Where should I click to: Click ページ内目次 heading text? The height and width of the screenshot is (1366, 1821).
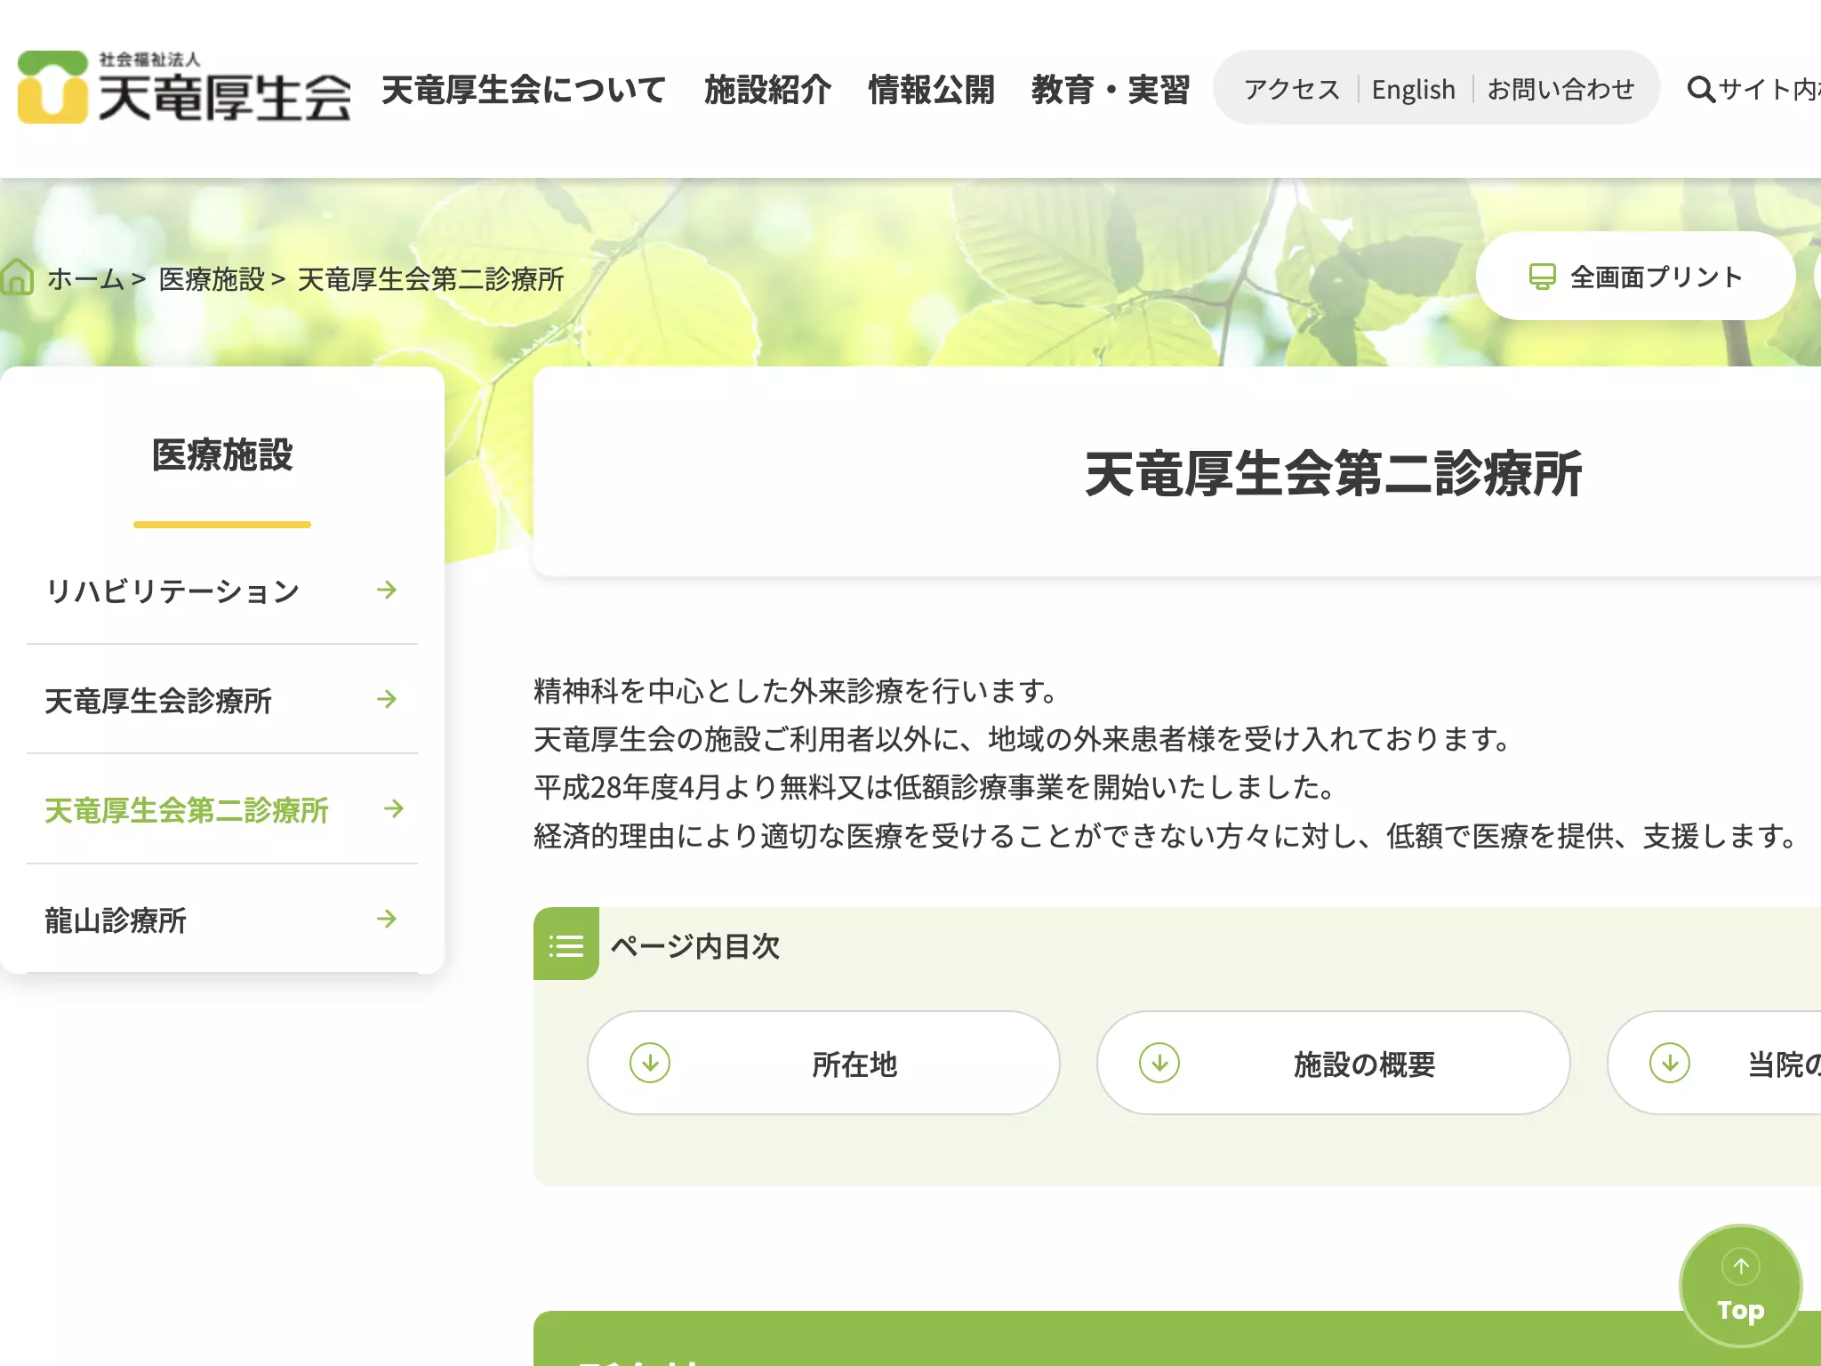tap(694, 945)
